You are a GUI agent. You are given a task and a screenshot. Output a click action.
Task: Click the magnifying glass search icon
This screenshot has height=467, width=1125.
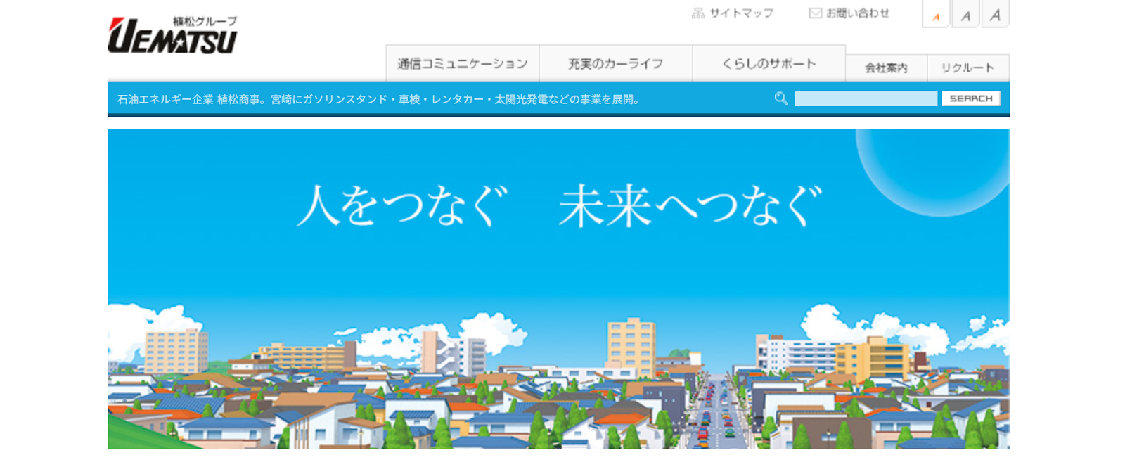(781, 98)
